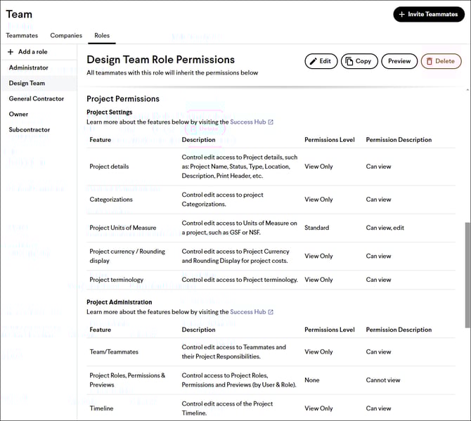Click the trash icon on Delete button
Image resolution: width=471 pixels, height=421 pixels.
pyautogui.click(x=430, y=61)
